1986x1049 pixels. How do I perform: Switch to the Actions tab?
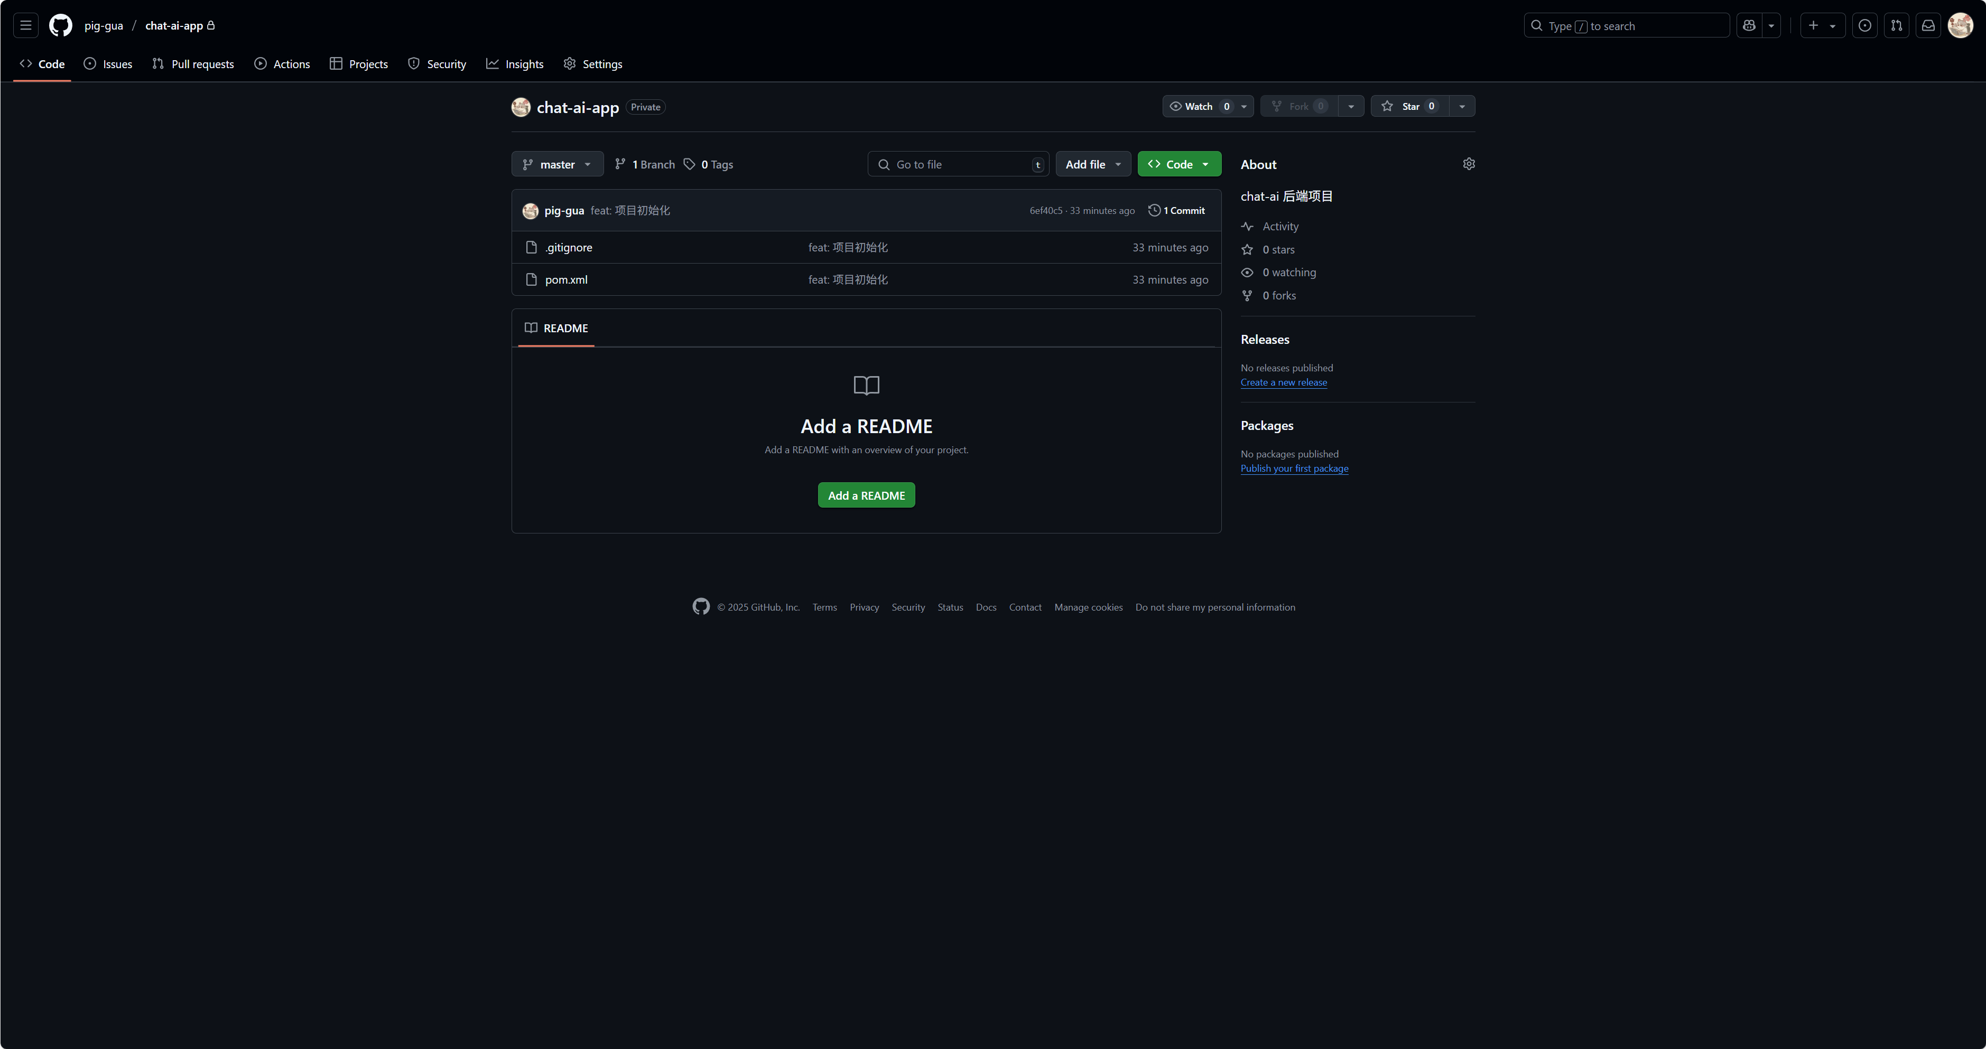click(282, 64)
